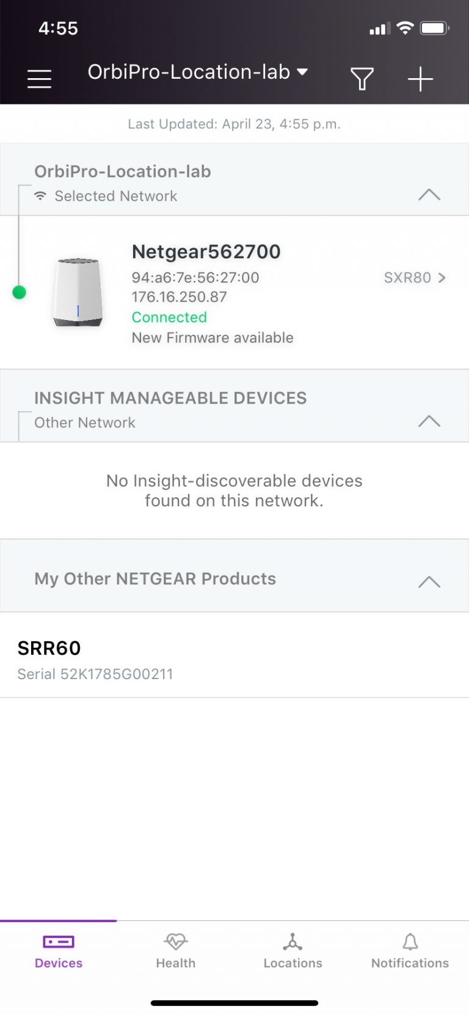
Task: Select the Netgear562700 device name
Action: tap(206, 252)
